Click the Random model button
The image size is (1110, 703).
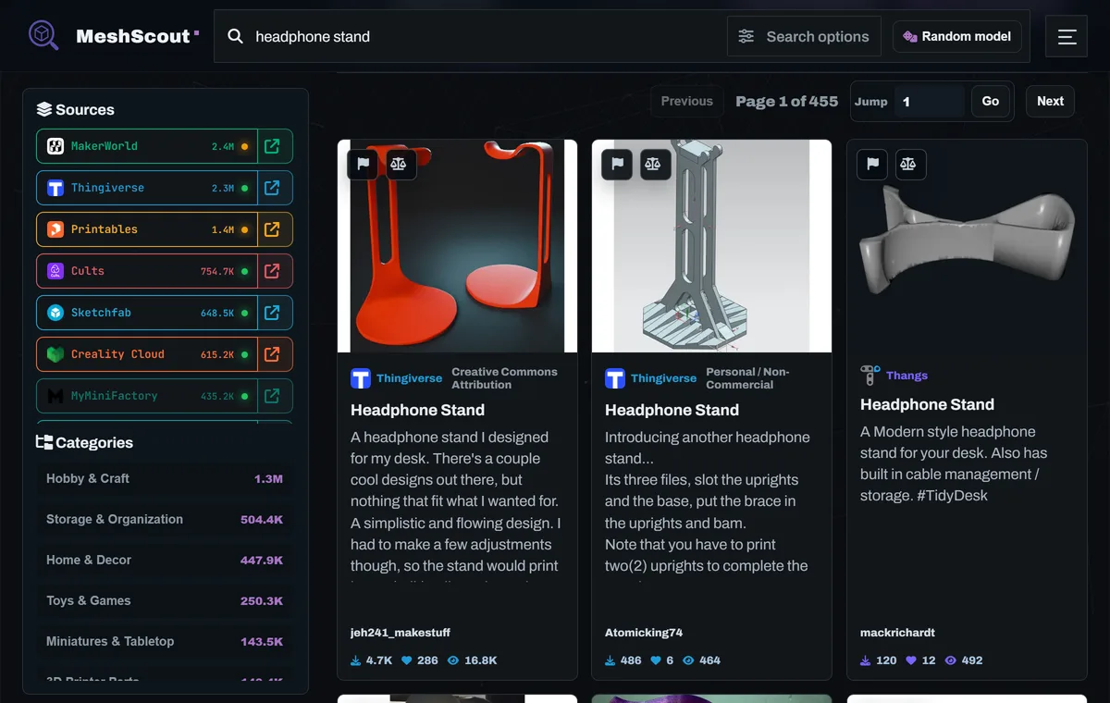957,37
